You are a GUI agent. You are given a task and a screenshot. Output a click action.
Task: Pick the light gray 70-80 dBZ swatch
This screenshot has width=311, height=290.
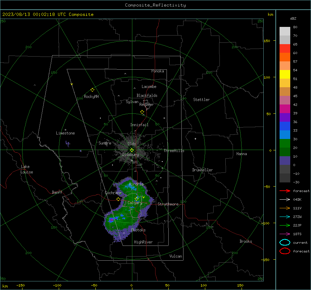coord(285,31)
